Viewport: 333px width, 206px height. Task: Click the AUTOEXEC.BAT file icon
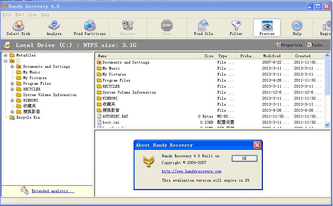[x=99, y=116]
